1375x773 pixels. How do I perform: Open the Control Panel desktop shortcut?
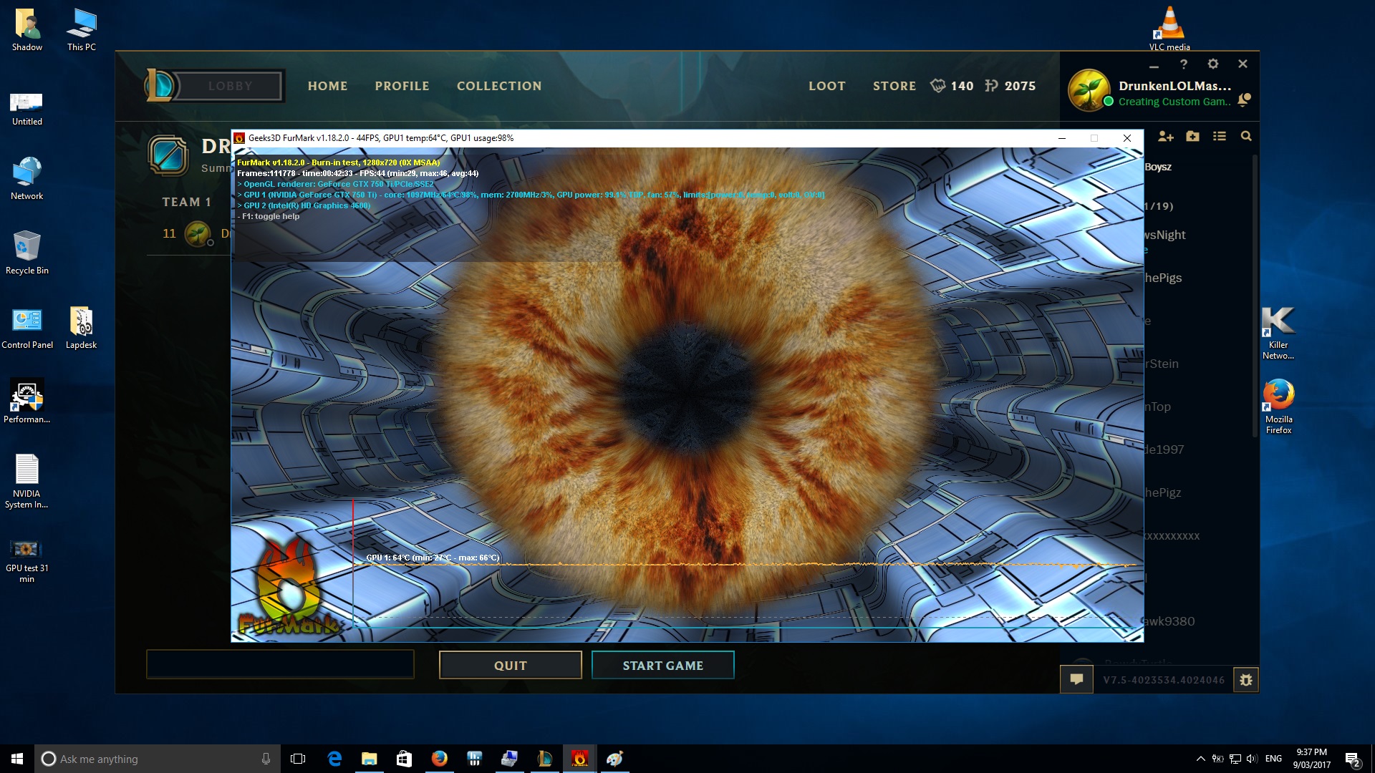(27, 328)
